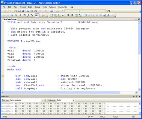This screenshot has height=119, width=142.
Task: Toggle INS insert mode indicator
Action: (x=133, y=117)
